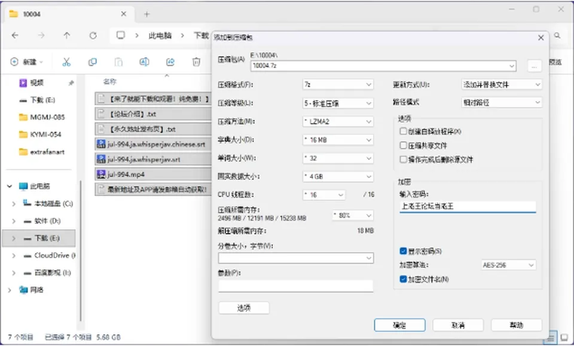Image resolution: width=574 pixels, height=346 pixels.
Task: Collapse the This PC (此电脑) tree node
Action: click(x=10, y=186)
